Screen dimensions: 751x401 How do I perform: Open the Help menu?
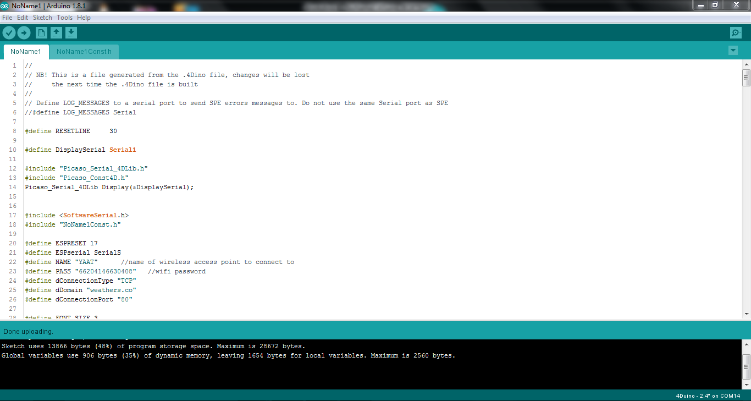84,18
